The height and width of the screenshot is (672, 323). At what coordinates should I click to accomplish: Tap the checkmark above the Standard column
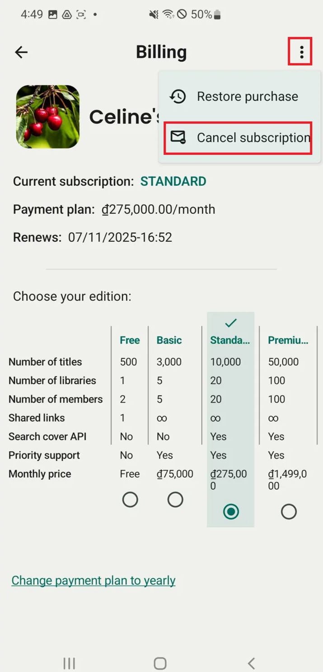[231, 322]
